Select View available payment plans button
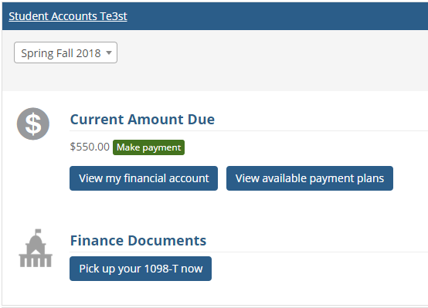The image size is (428, 308). 310,178
